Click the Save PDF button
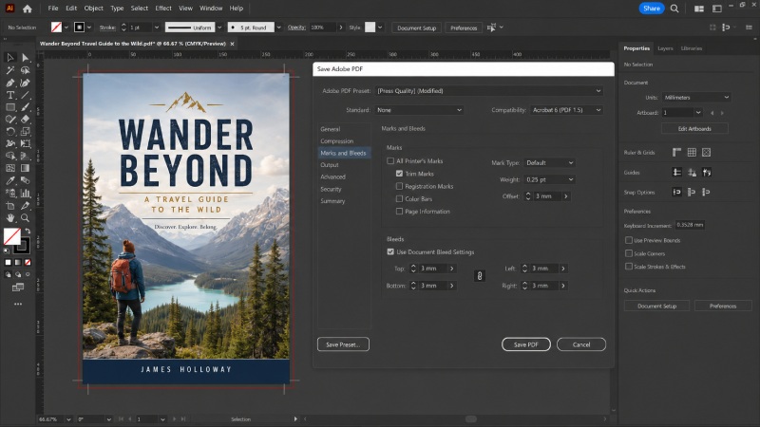The height and width of the screenshot is (427, 760). tap(526, 344)
